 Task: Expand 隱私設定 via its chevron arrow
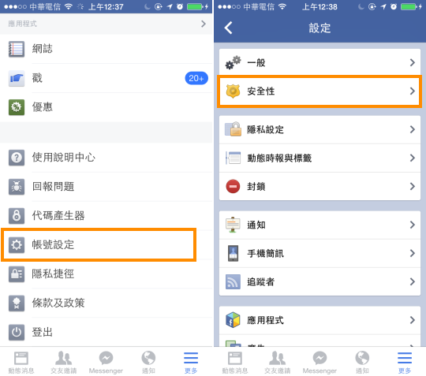coord(412,129)
